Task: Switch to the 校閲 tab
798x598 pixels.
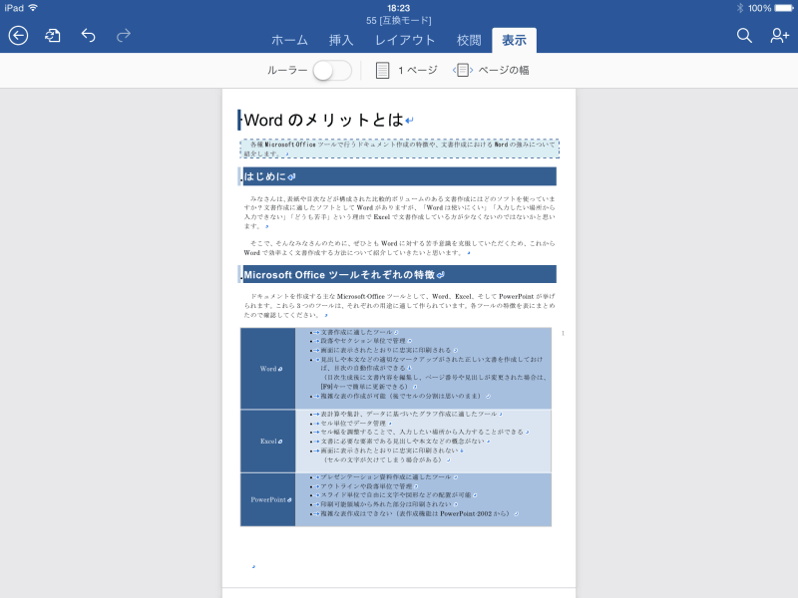Action: (469, 40)
